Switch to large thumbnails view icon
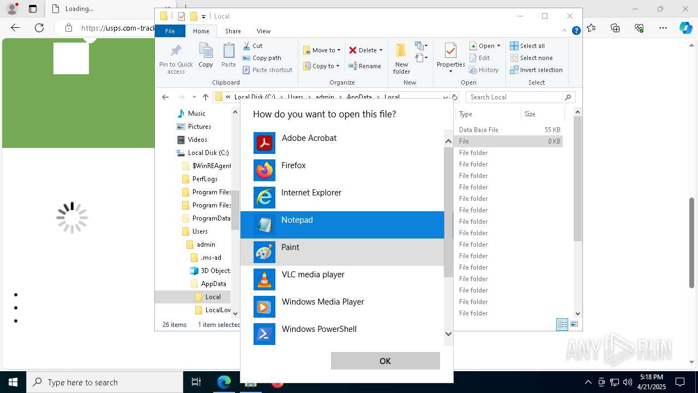Viewport: 698px width, 393px height. point(574,324)
